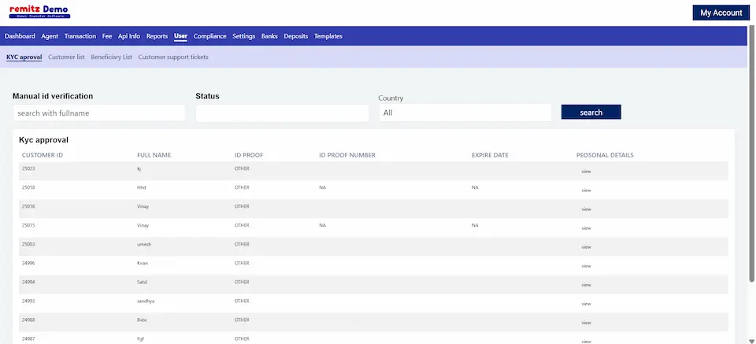Click view for customer 24988
Screen dimensions: 756x344
[586, 323]
